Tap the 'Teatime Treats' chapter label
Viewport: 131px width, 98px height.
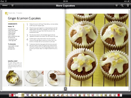tap(15, 13)
